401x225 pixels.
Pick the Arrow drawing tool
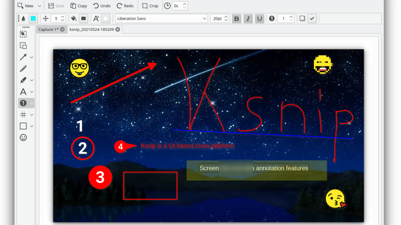(x=23, y=57)
